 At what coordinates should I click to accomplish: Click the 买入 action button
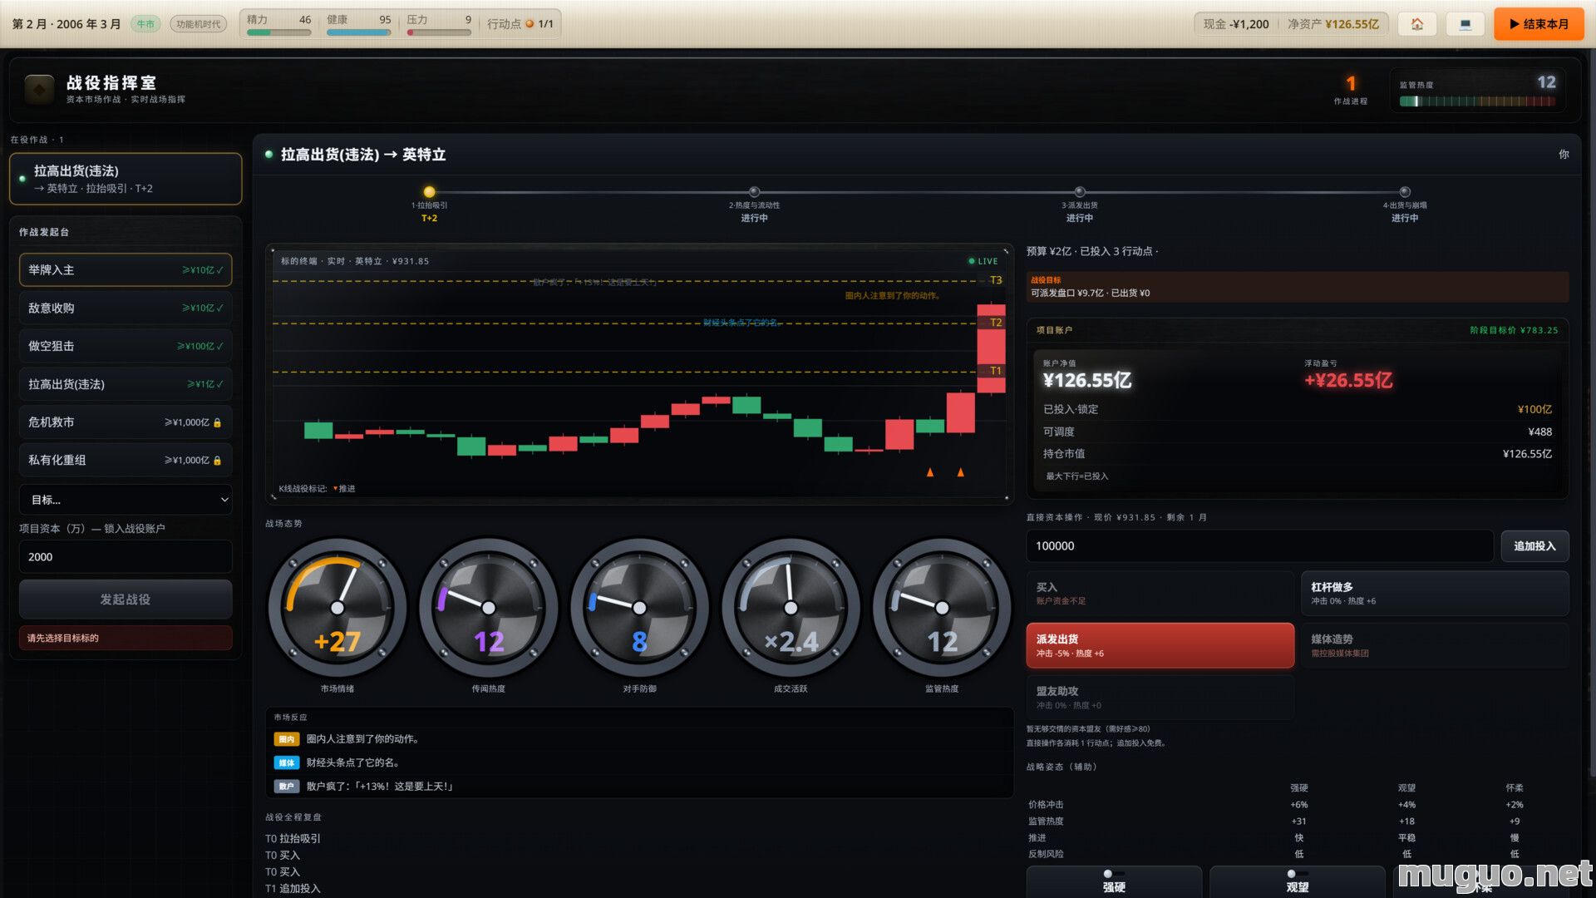pos(1160,593)
